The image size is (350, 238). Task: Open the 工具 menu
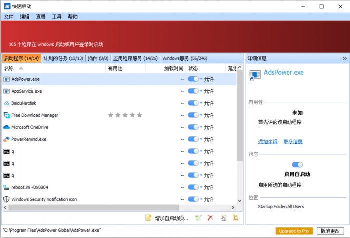(x=57, y=17)
